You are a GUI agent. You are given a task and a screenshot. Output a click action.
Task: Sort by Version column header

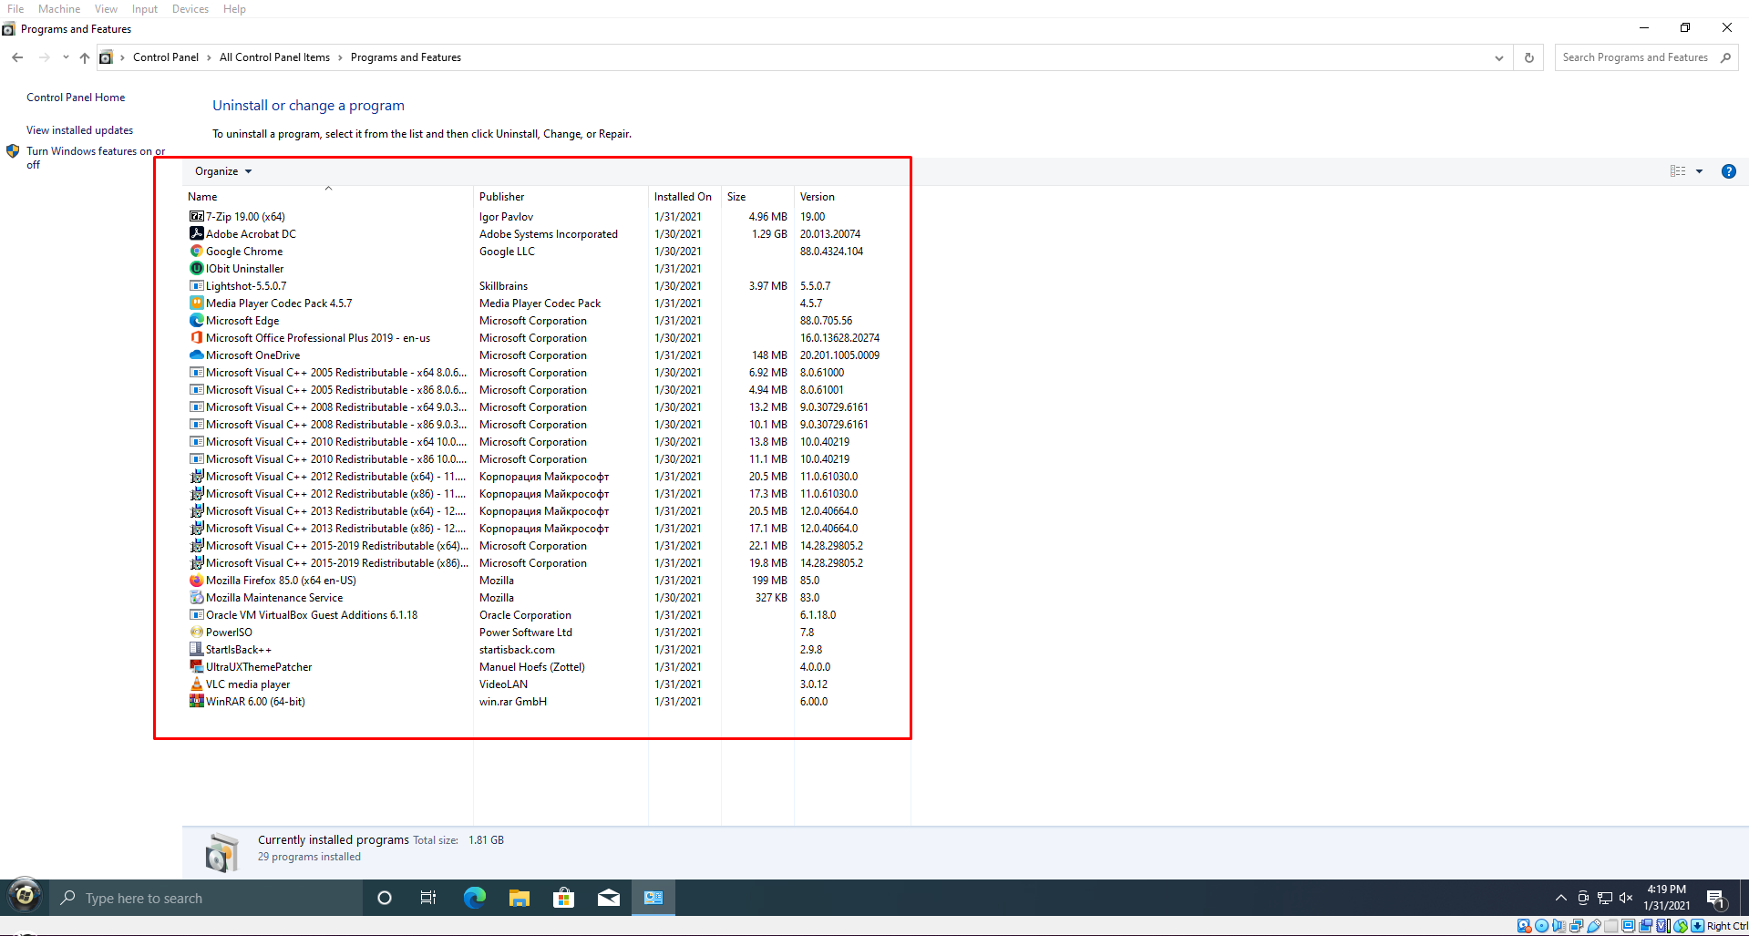852,197
